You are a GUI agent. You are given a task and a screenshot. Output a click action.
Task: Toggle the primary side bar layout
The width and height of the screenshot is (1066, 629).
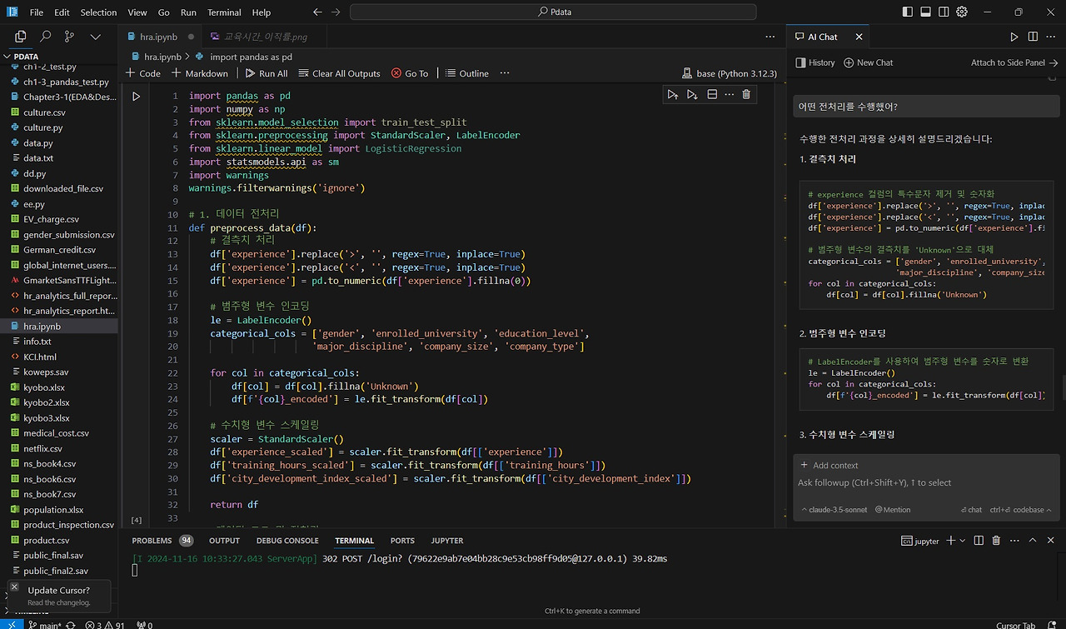pos(908,12)
